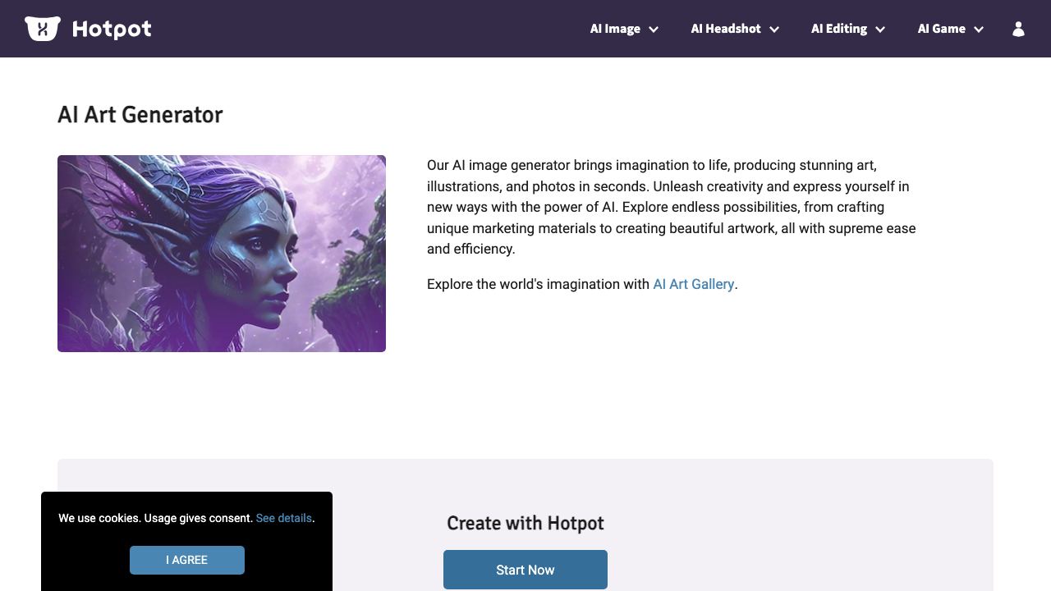
Task: Click the Create with Hotpot heading
Action: [x=525, y=523]
